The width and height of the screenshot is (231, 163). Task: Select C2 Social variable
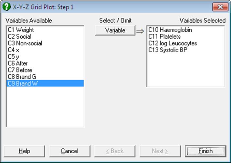(x=45, y=36)
